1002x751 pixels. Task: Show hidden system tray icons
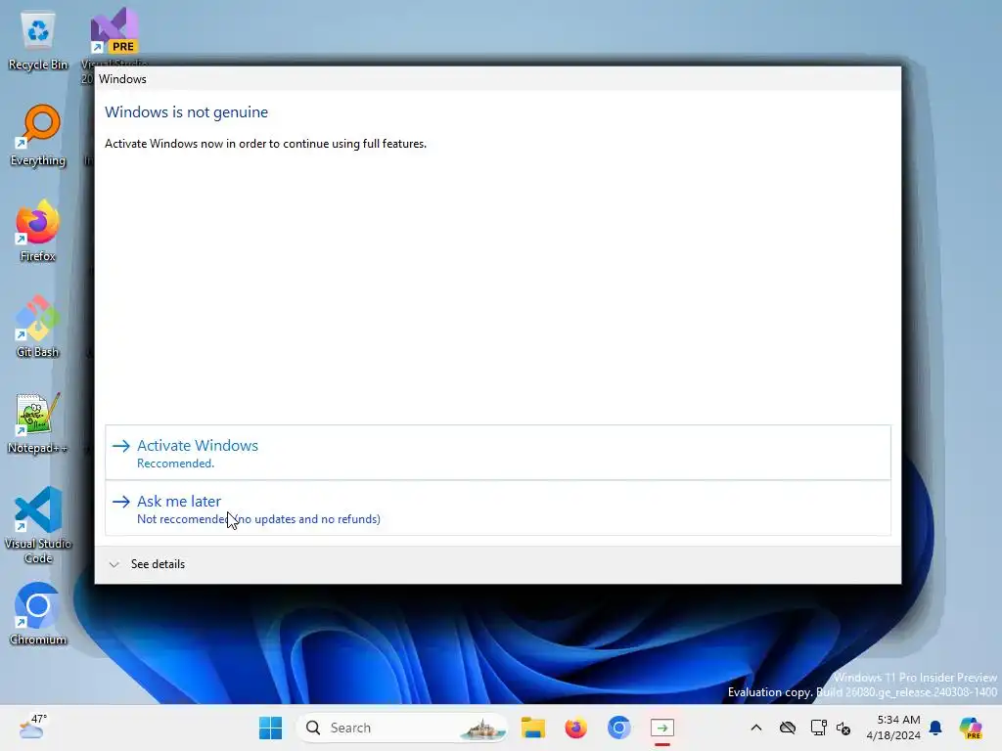pyautogui.click(x=756, y=728)
